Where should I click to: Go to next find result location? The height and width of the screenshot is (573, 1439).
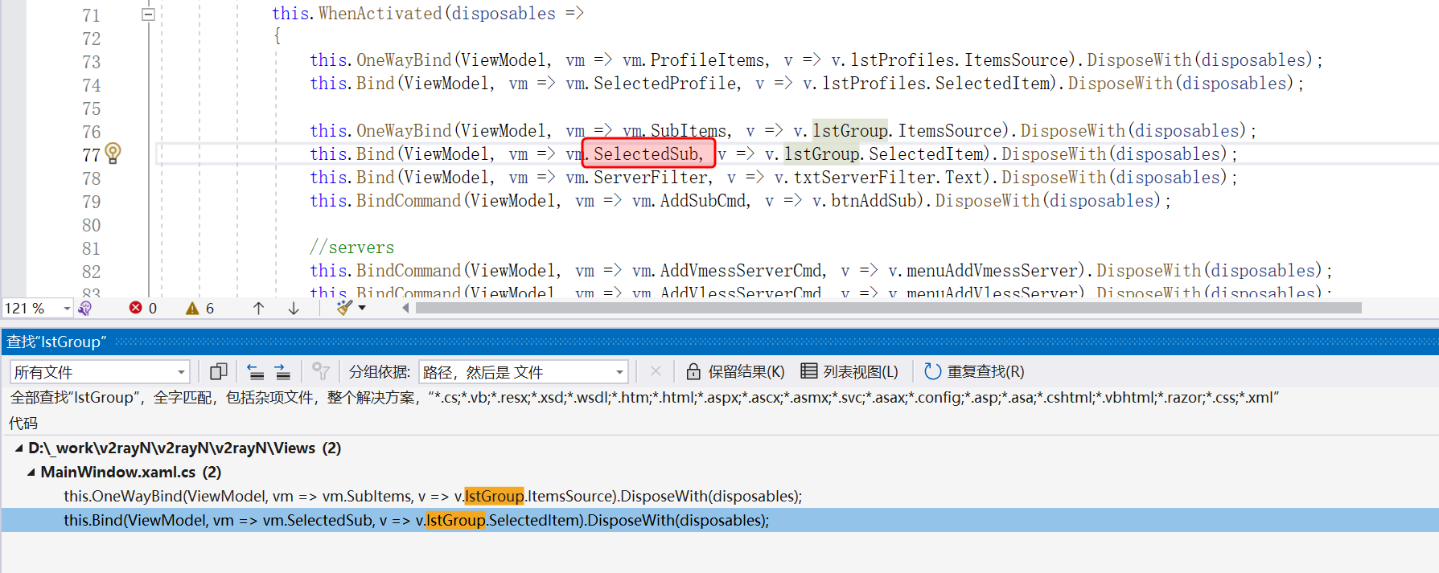pos(282,371)
